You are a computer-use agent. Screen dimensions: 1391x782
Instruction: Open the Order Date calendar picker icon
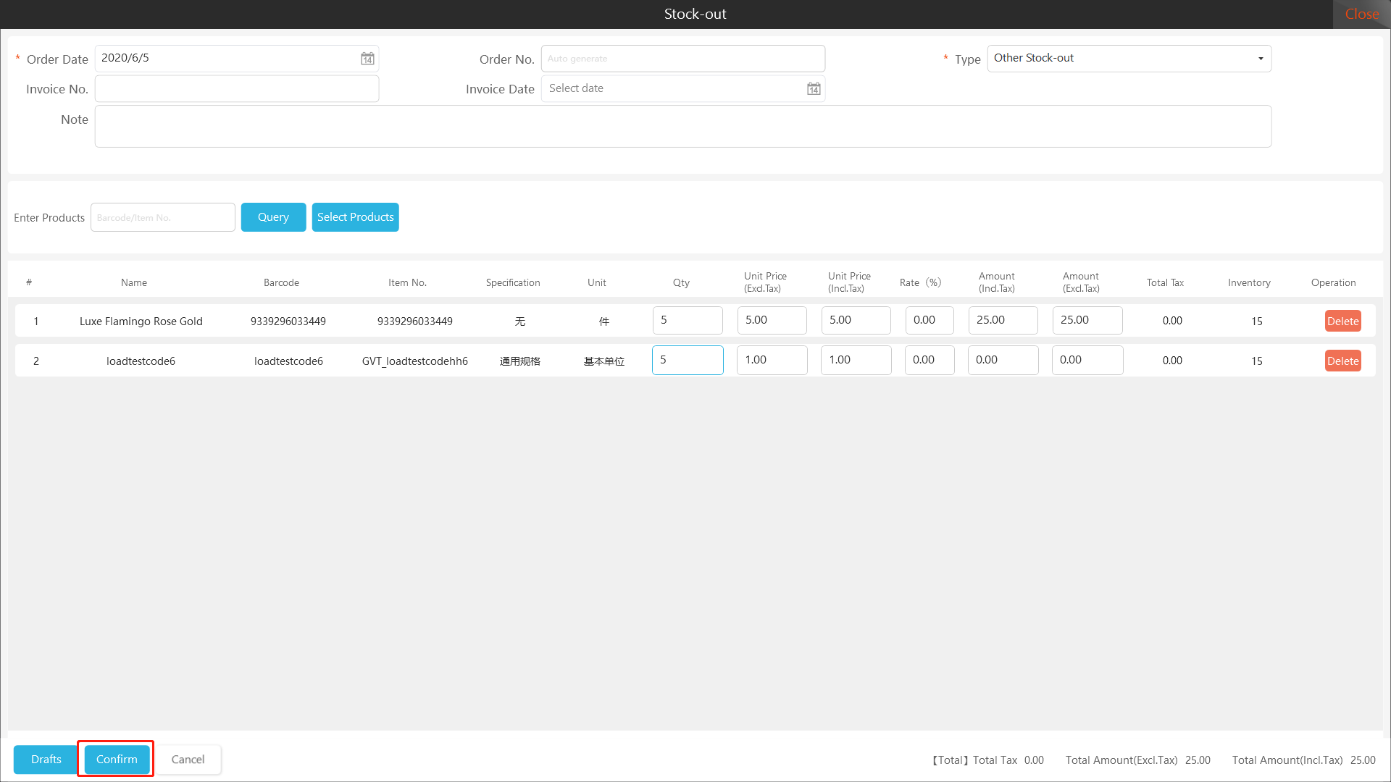(x=367, y=59)
